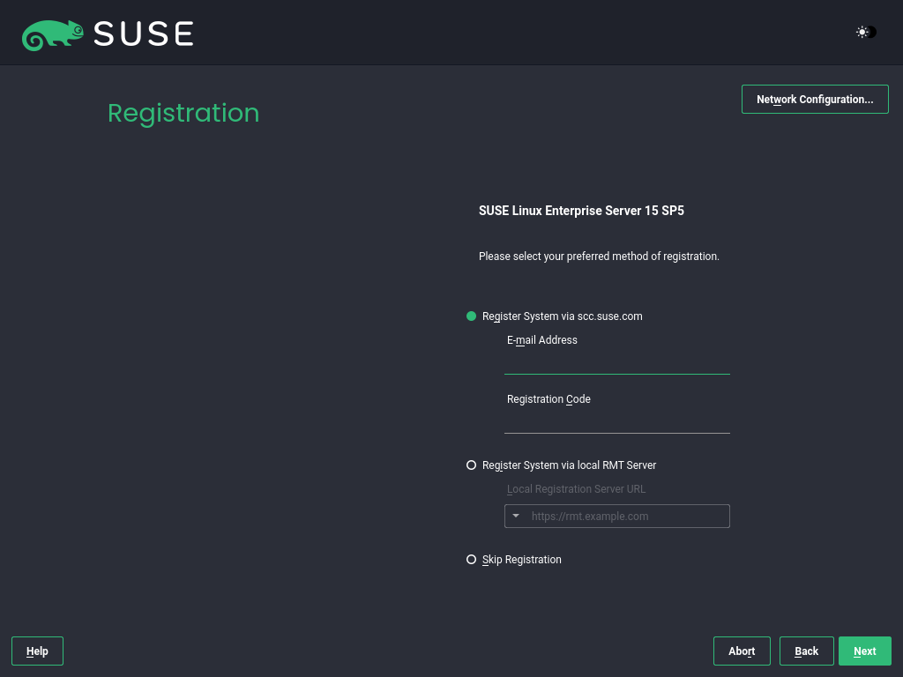Click the SUSE Linux Enterprise Server 15 SP5 title
The width and height of the screenshot is (903, 677).
[x=581, y=211]
